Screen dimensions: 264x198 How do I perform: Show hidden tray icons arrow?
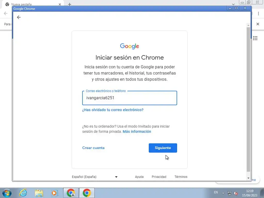(223, 193)
